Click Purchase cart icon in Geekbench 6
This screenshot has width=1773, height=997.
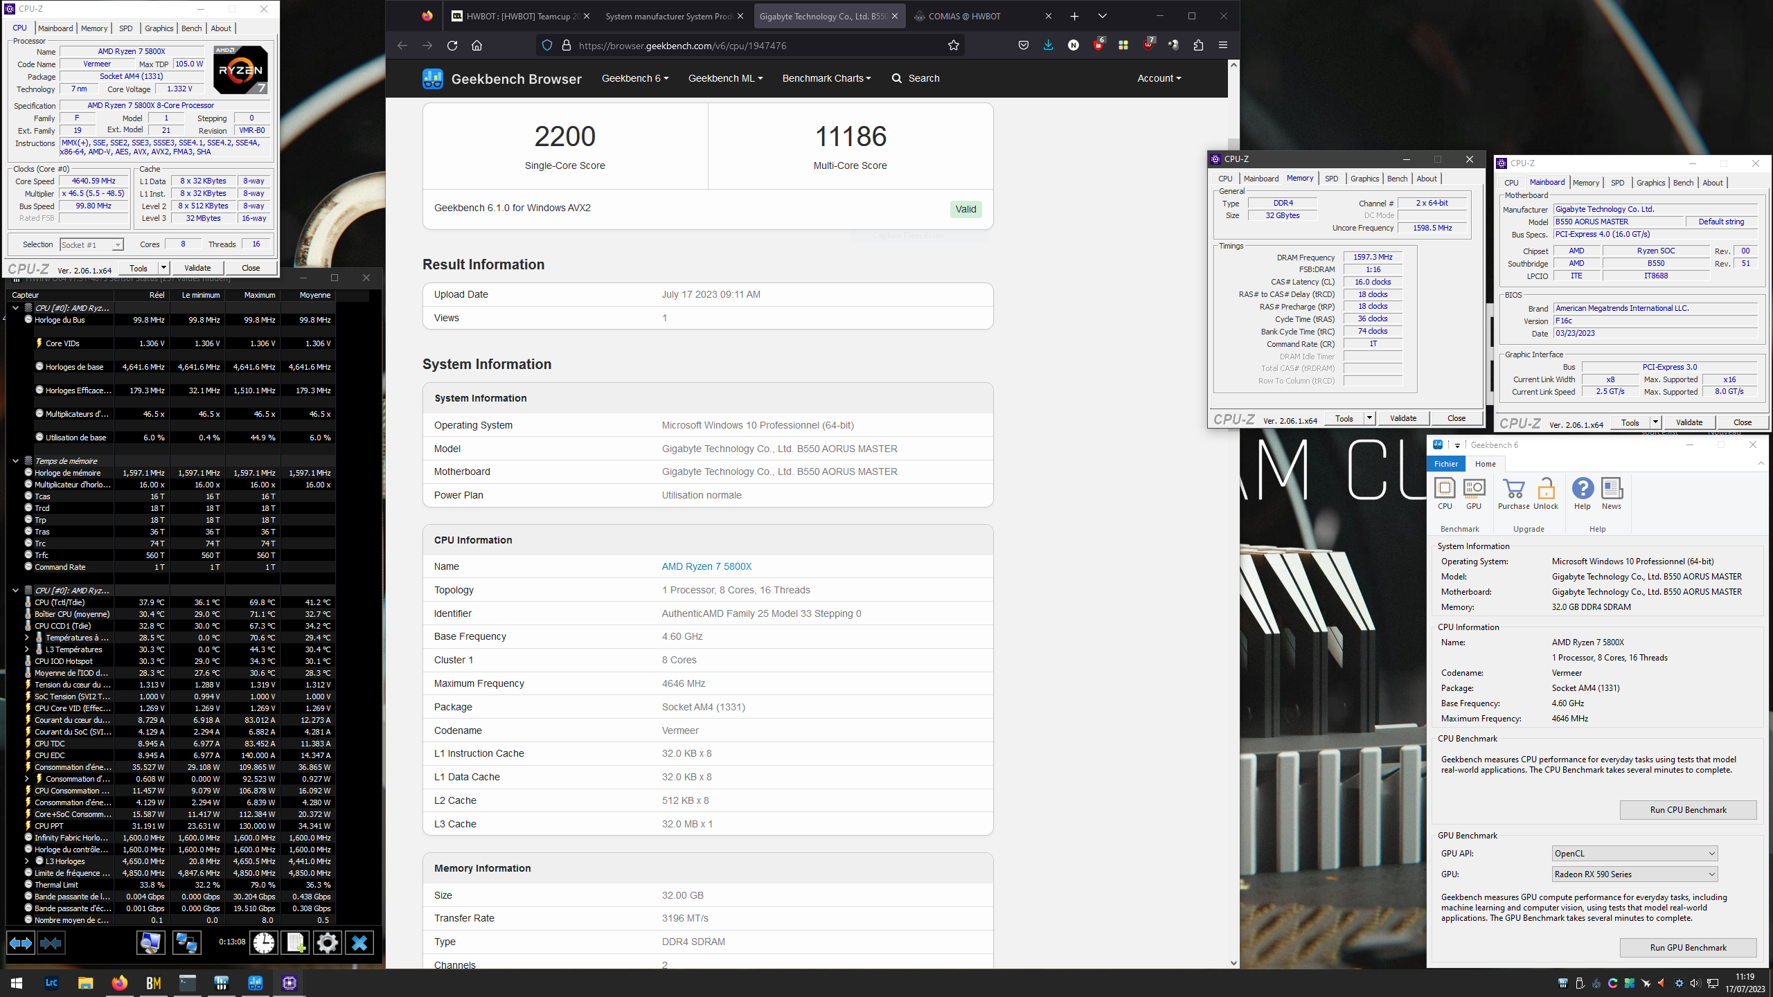[1514, 494]
